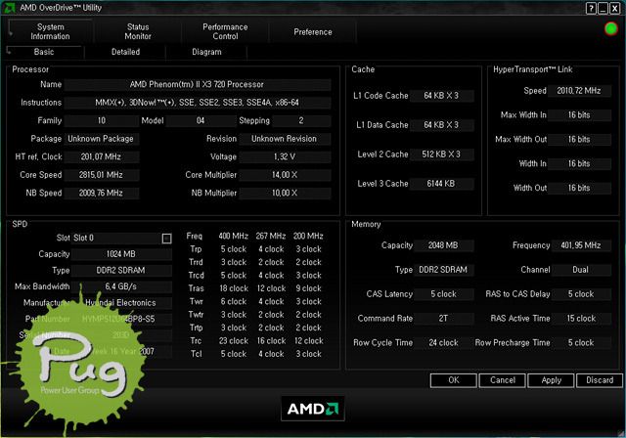The height and width of the screenshot is (438, 626).
Task: Select the Detailed sub-tab
Action: (x=125, y=52)
